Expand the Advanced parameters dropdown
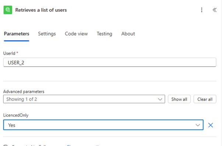This screenshot has width=222, height=146. (x=84, y=99)
